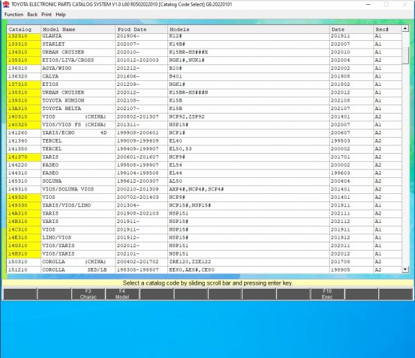
Task: Click the Catalog column header
Action: (24, 29)
